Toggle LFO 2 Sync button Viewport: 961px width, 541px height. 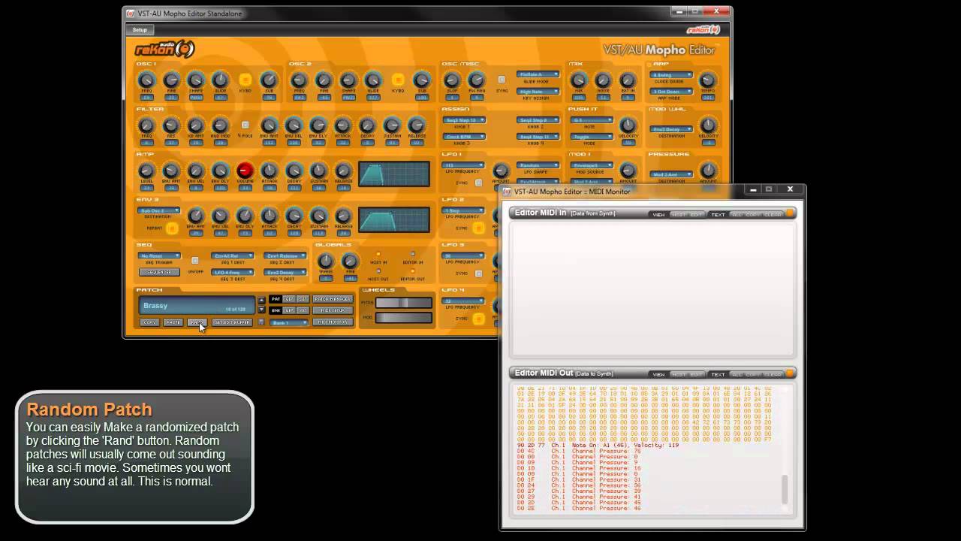478,228
